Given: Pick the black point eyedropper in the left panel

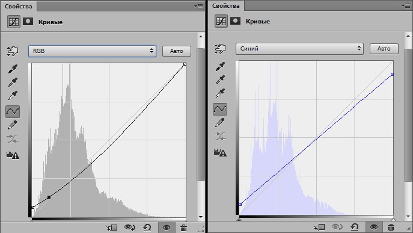Looking at the screenshot, I should [x=13, y=69].
